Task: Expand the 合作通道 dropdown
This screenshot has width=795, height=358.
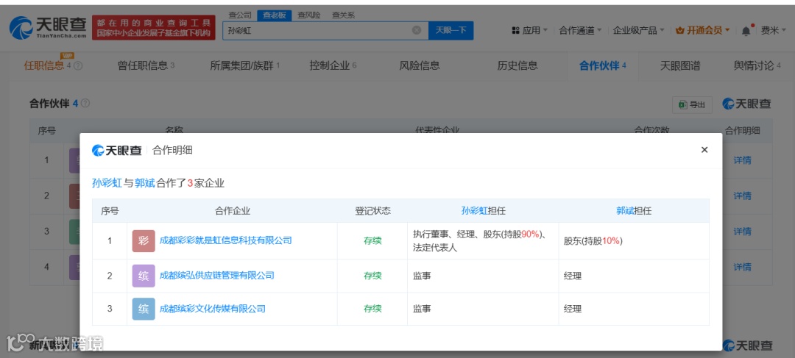Action: (581, 30)
